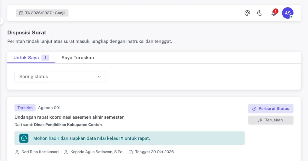Click the Disposisi Surat page heading
Viewport: 308px width, 161px height.
pos(27,33)
